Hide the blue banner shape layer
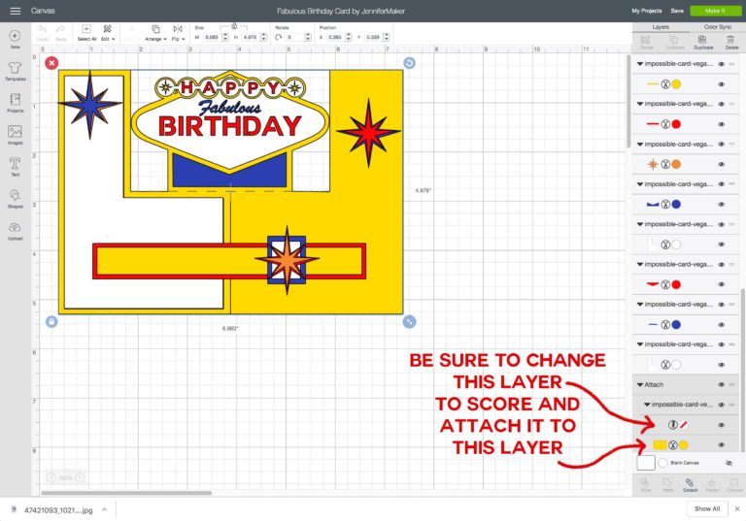Image resolution: width=746 pixels, height=521 pixels. click(x=722, y=205)
